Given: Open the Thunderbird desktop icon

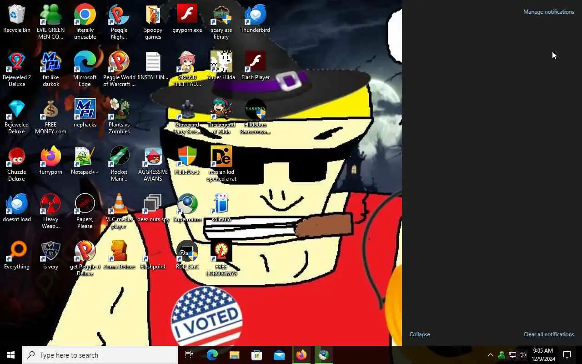Looking at the screenshot, I should point(256,19).
